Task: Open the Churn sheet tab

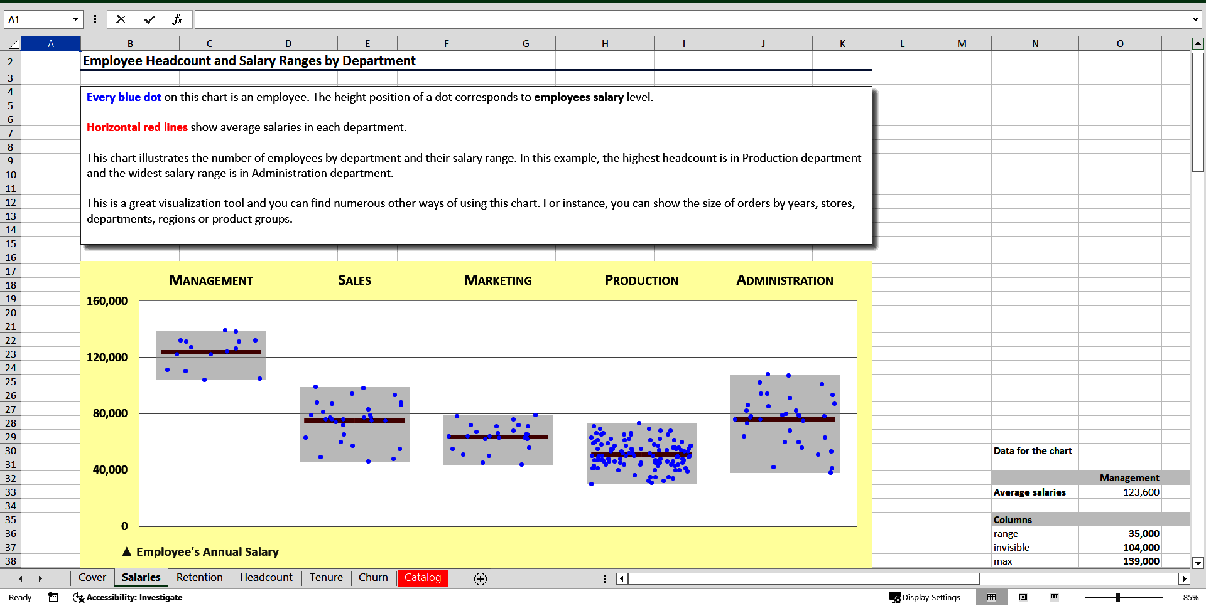Action: coord(373,577)
